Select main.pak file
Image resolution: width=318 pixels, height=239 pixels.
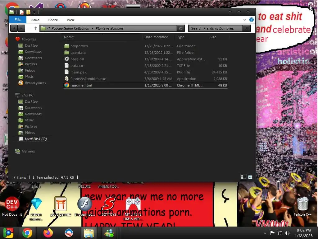click(145, 72)
